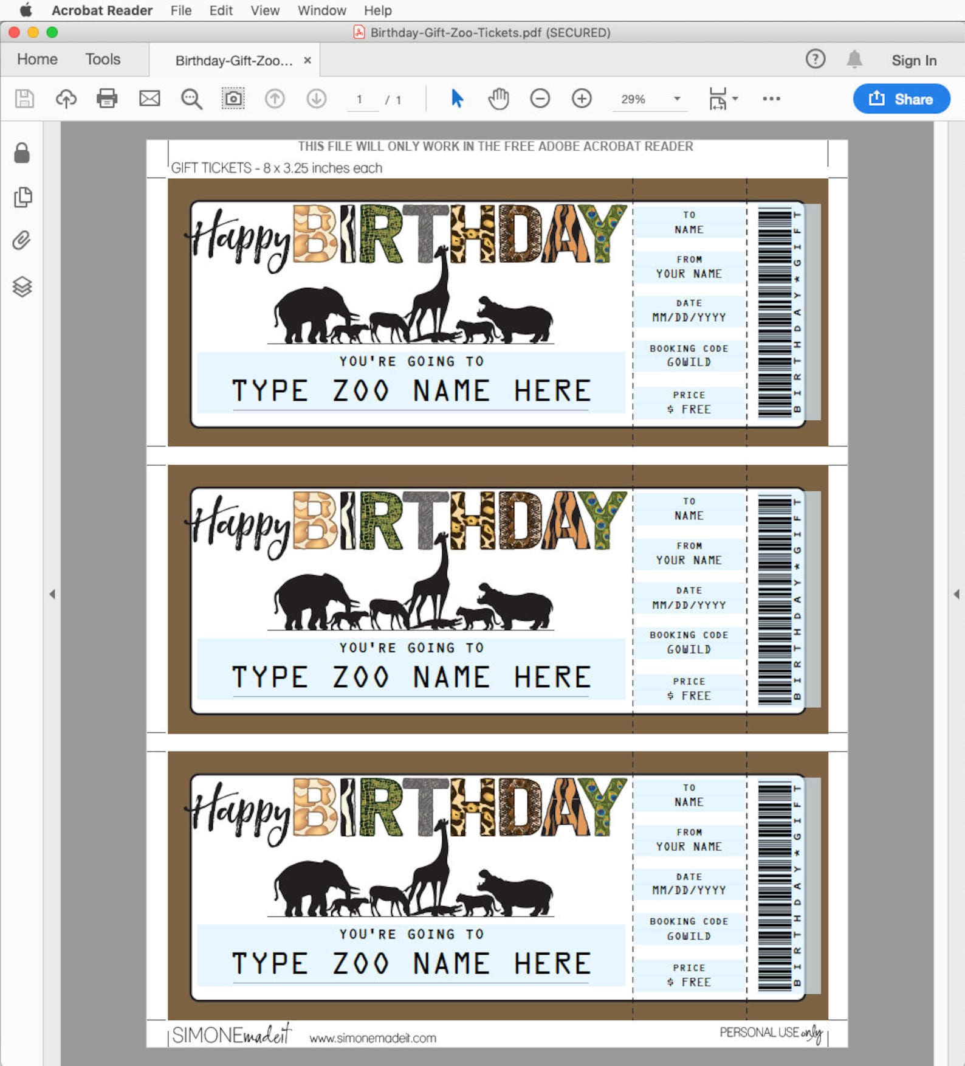Image resolution: width=965 pixels, height=1066 pixels.
Task: Print the document
Action: tap(107, 99)
